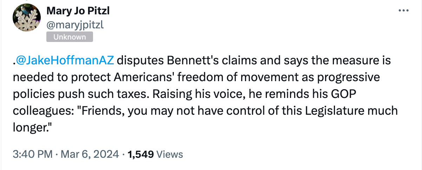Click the gray Unknown badge

click(70, 37)
